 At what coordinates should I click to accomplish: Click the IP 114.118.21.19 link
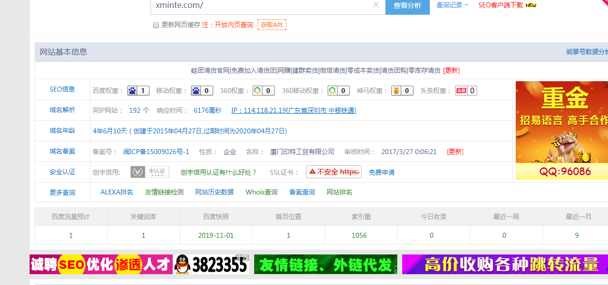pyautogui.click(x=294, y=110)
